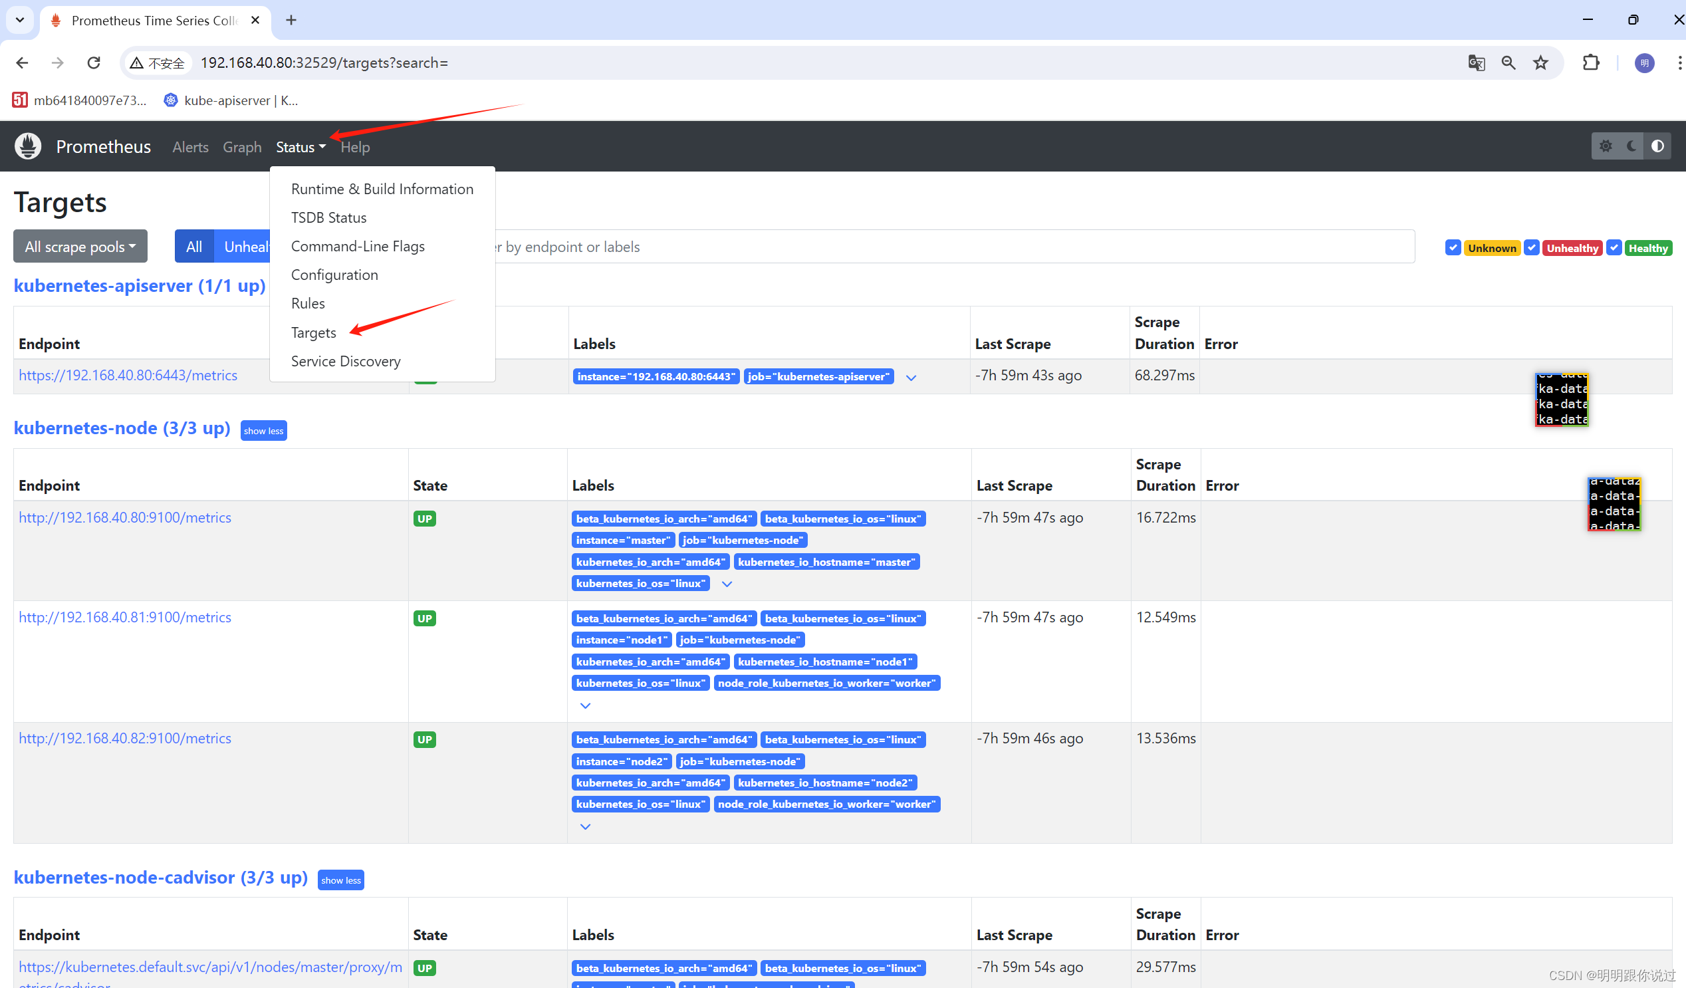Open a new browser tab

click(x=291, y=20)
